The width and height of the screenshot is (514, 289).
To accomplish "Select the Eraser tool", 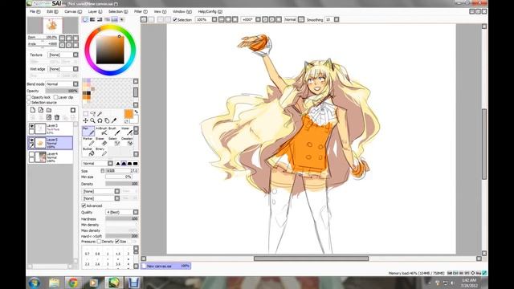I will [x=101, y=141].
